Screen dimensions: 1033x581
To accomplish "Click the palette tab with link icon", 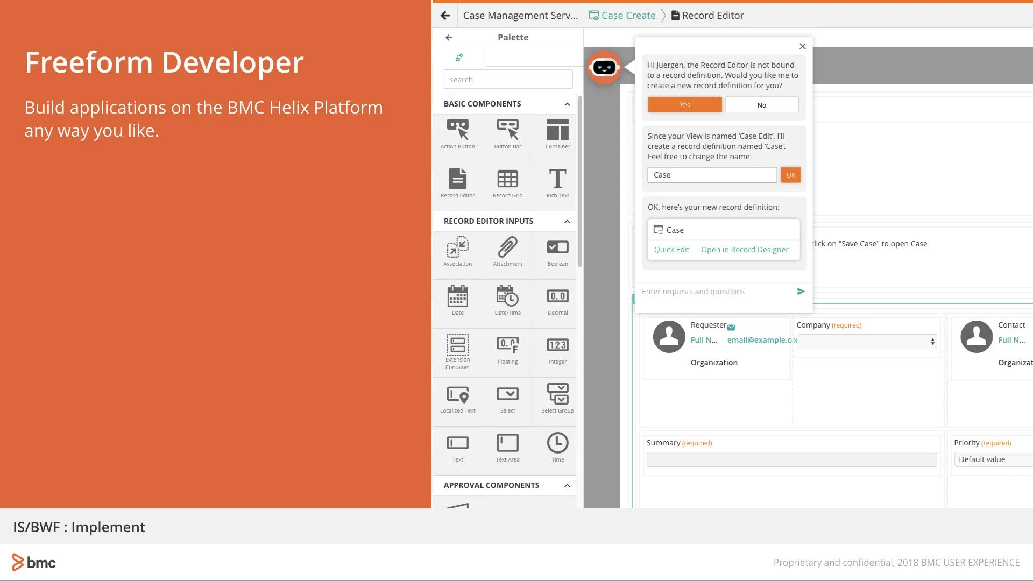I will point(459,57).
